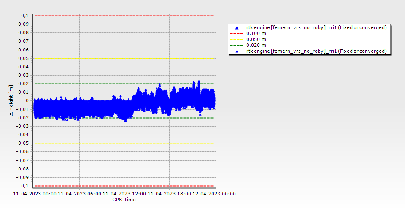Click the first rtk engine legend entry text

316,27
